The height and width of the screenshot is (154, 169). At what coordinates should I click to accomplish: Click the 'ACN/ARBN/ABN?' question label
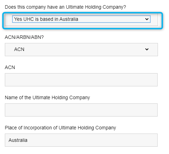click(24, 37)
